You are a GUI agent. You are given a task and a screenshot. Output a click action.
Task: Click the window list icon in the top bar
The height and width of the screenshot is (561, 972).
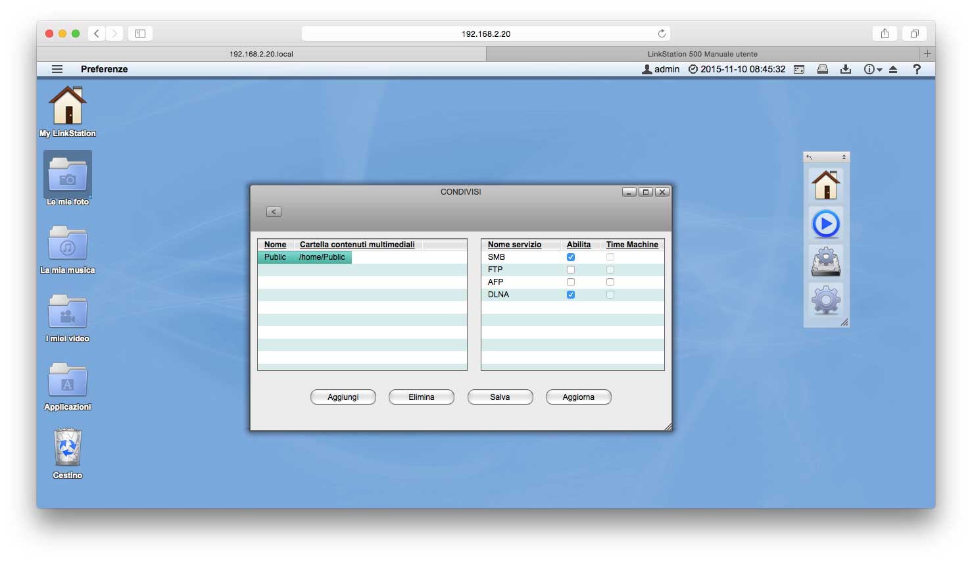799,69
